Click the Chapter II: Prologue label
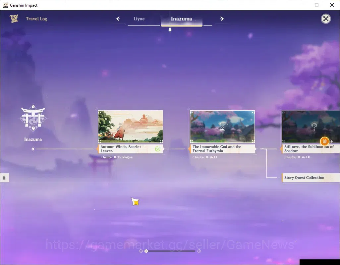The image size is (340, 265). pyautogui.click(x=116, y=157)
